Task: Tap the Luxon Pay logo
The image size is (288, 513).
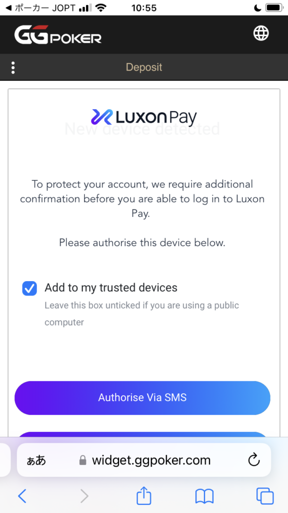Action: click(144, 117)
